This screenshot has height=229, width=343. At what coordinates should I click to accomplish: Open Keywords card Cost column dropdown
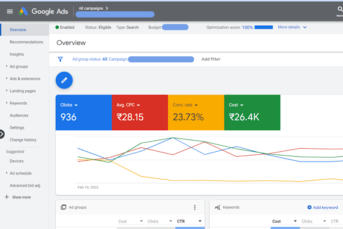click(x=295, y=221)
